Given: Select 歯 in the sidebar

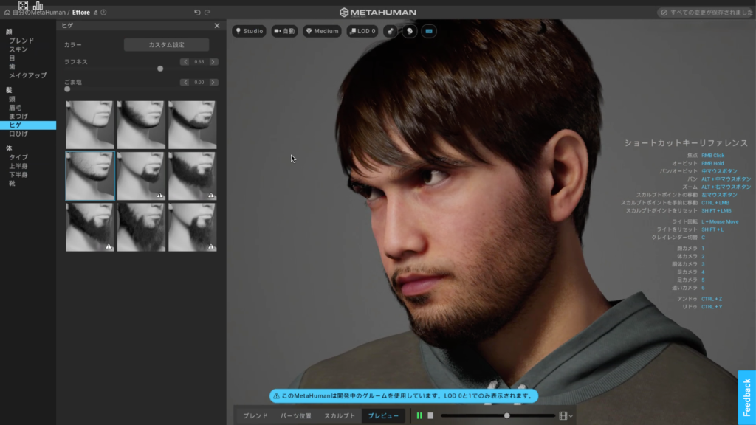Looking at the screenshot, I should tap(12, 67).
